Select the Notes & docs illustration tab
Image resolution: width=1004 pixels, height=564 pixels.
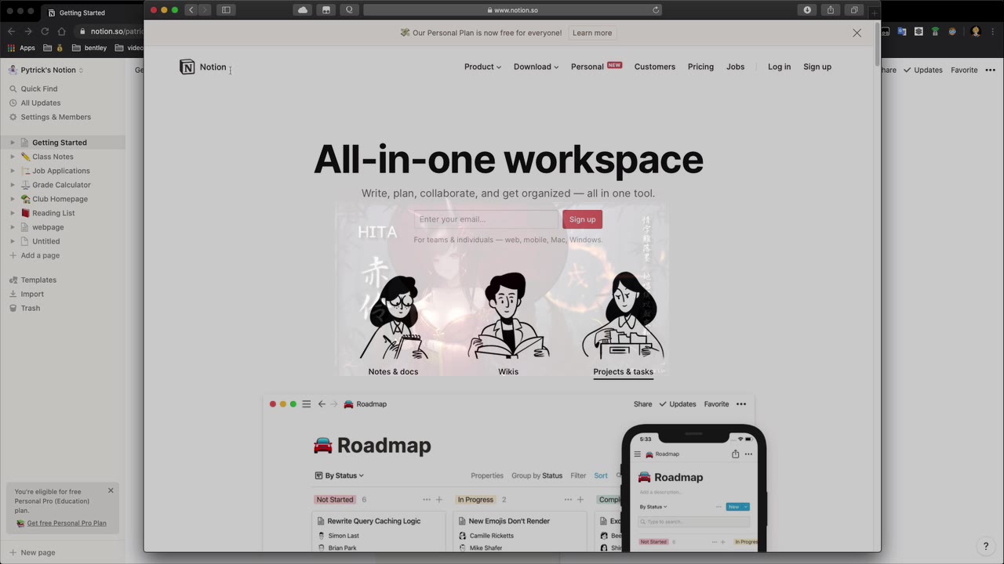pyautogui.click(x=393, y=324)
